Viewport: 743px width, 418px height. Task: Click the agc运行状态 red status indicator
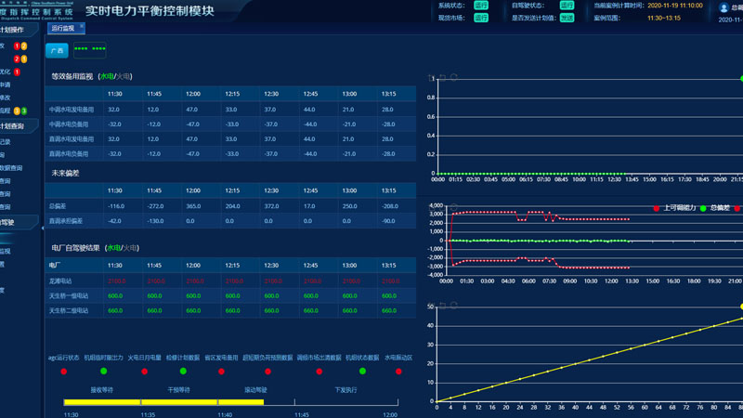[63, 372]
